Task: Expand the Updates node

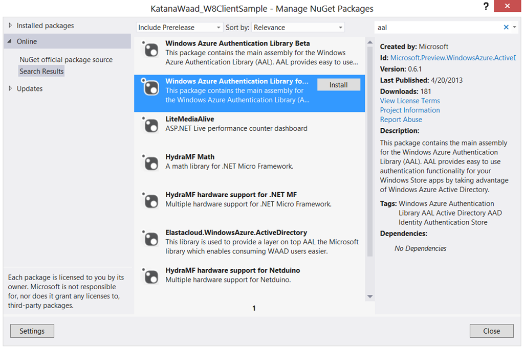Action: click(10, 88)
